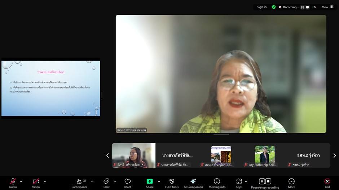Expand video options arrow next to Video
Screen dimensions: 339x190
45,181
